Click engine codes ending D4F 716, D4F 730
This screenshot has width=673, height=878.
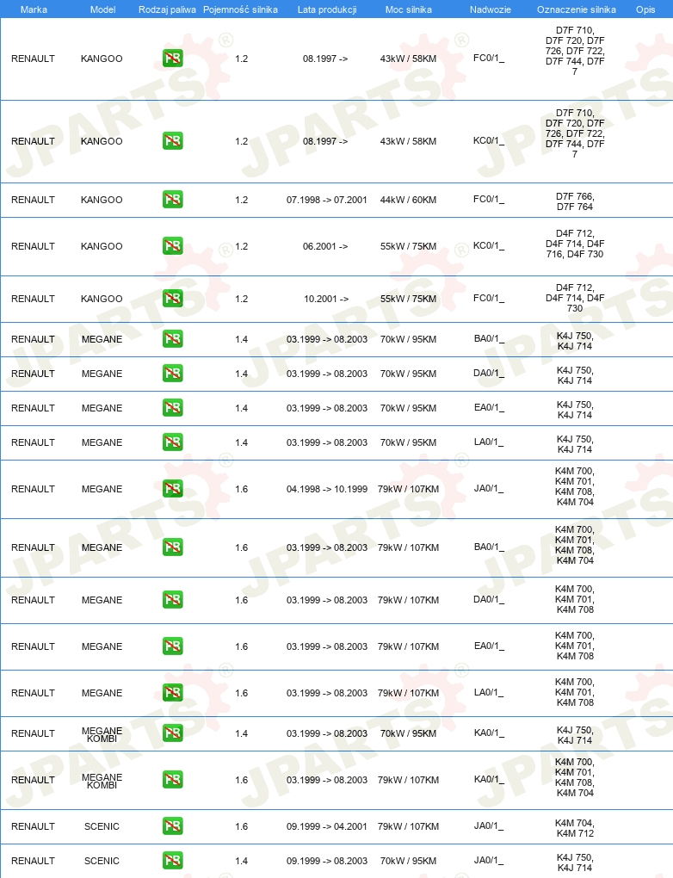click(x=575, y=244)
